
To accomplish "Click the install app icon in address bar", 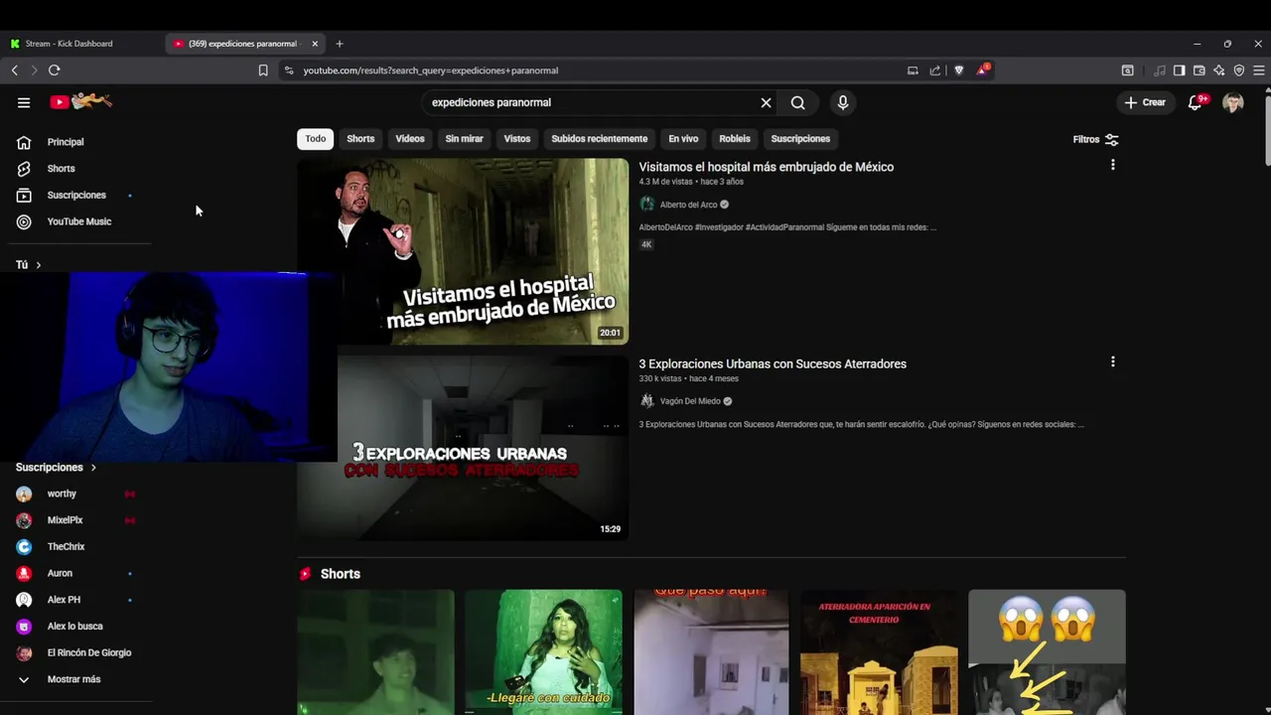I will point(913,71).
